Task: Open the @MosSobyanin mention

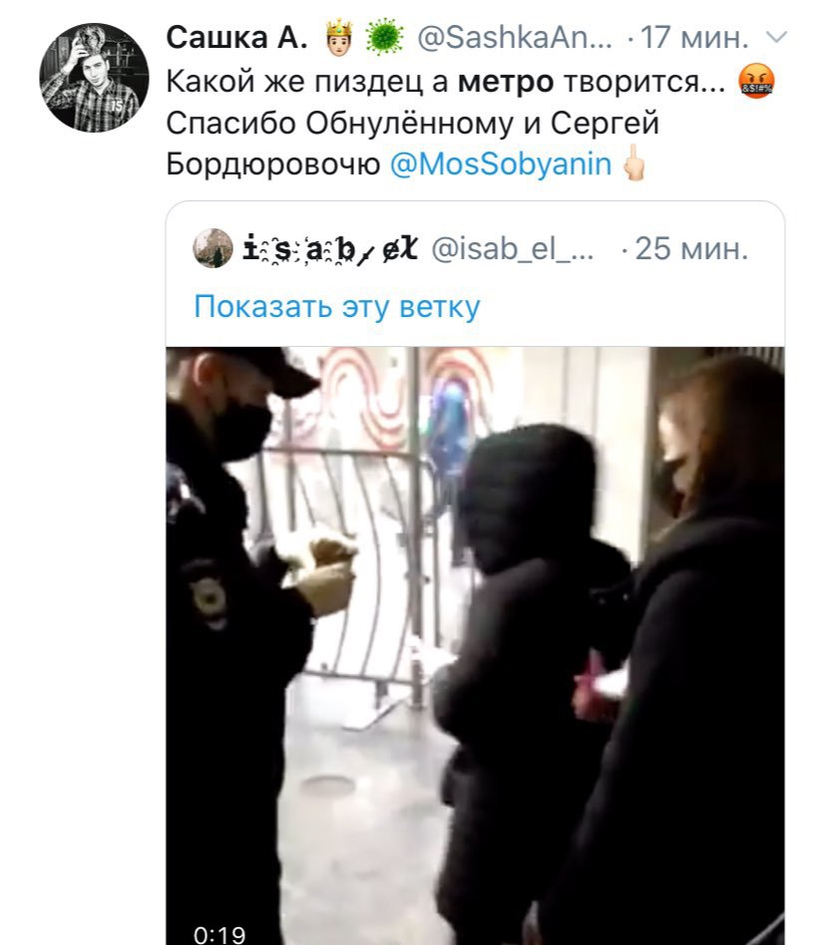Action: point(501,163)
